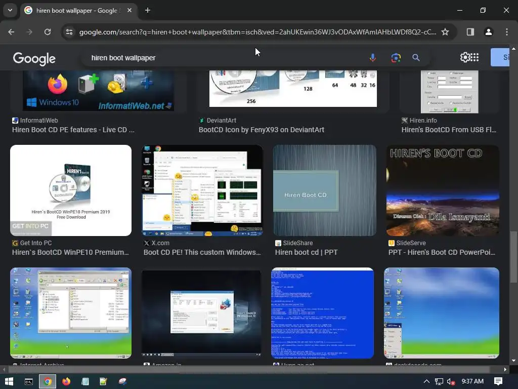Open Command Prompt from taskbar
Image resolution: width=518 pixels, height=389 pixels.
[x=29, y=381]
